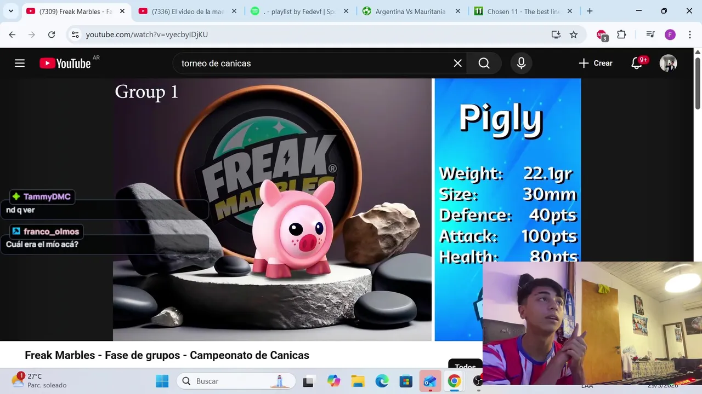The width and height of the screenshot is (702, 394).
Task: Click franco_olmos chat username
Action: click(x=51, y=231)
